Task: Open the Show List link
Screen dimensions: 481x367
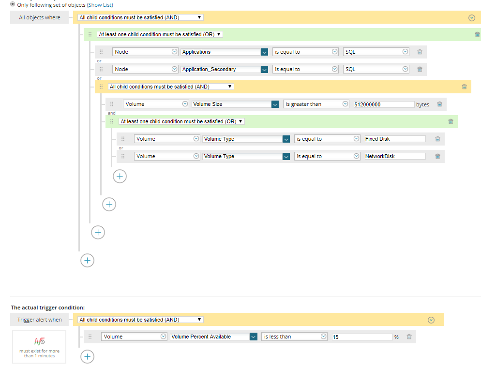Action: [x=100, y=5]
